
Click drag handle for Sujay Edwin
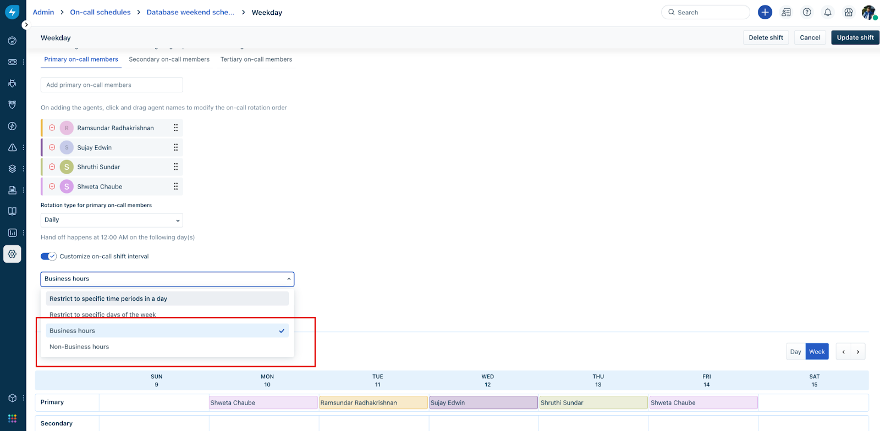[x=176, y=147]
